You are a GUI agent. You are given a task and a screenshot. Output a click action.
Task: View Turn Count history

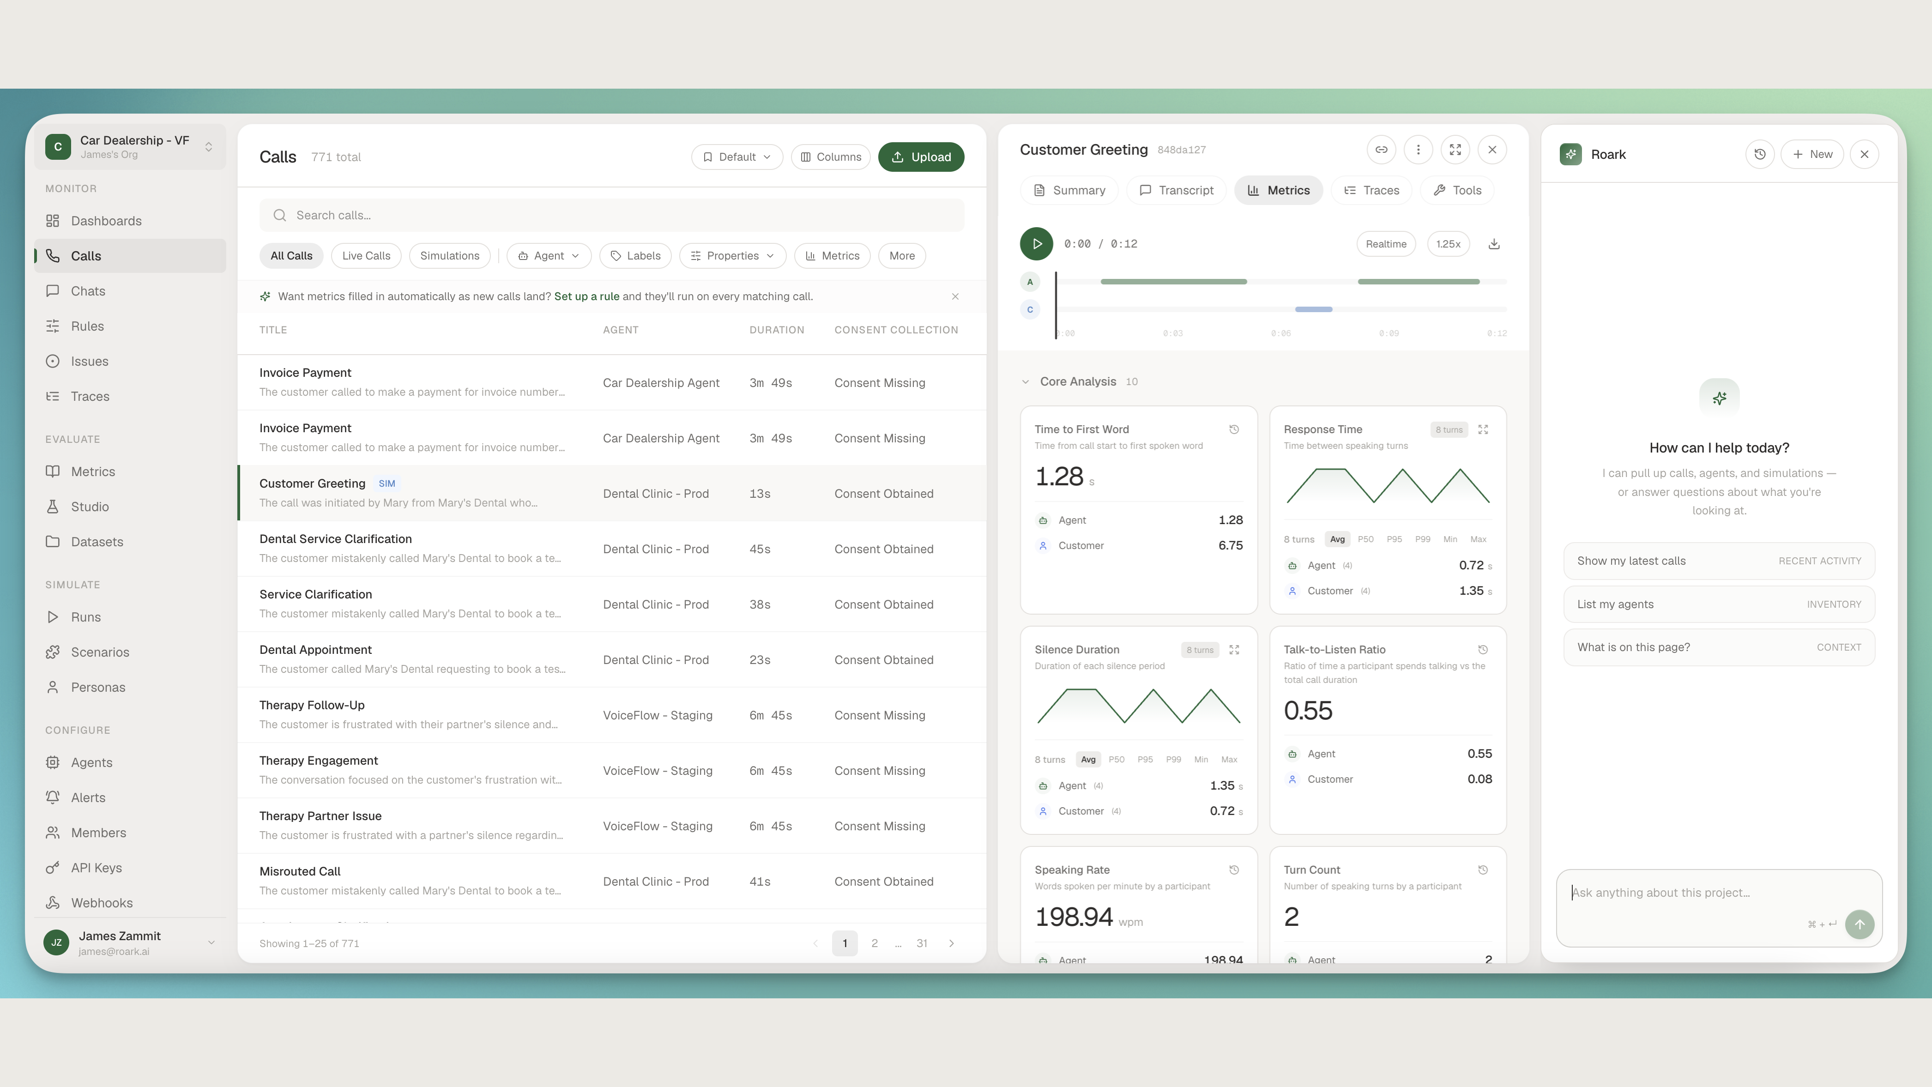1483,870
